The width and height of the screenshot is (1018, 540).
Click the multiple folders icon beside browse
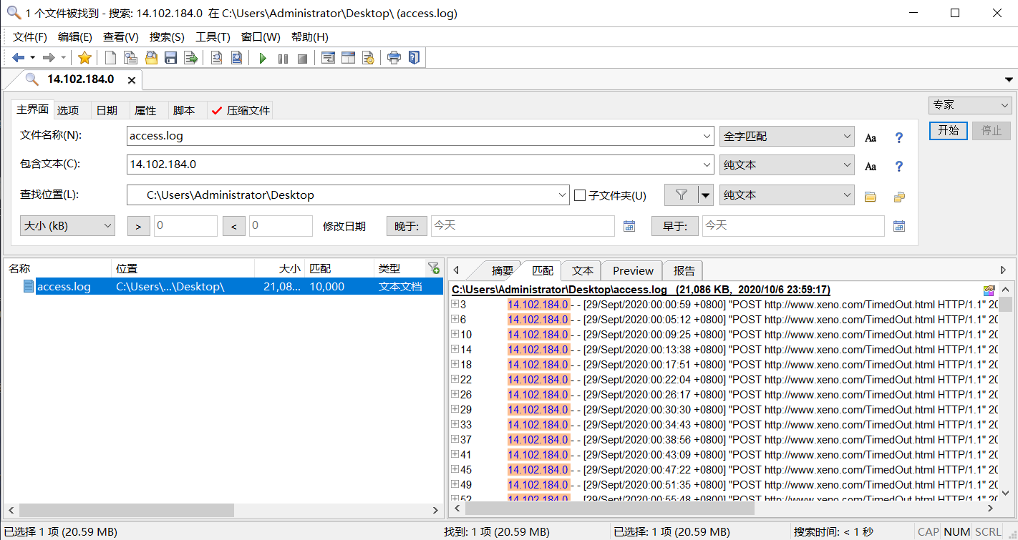[899, 197]
